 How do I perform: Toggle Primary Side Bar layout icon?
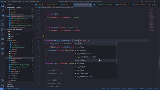tap(139, 1)
